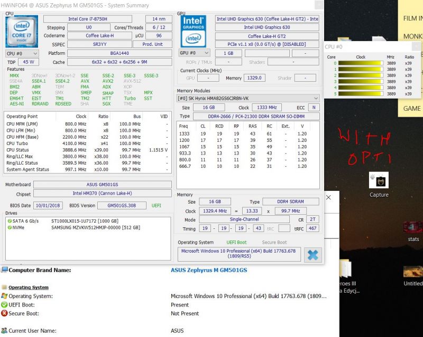Click the Core 3 clock bar
This screenshot has height=337, width=423.
[x=361, y=82]
